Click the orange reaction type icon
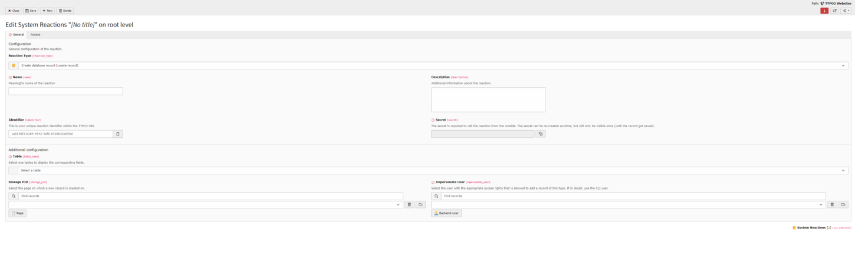The width and height of the screenshot is (855, 265). pyautogui.click(x=14, y=65)
